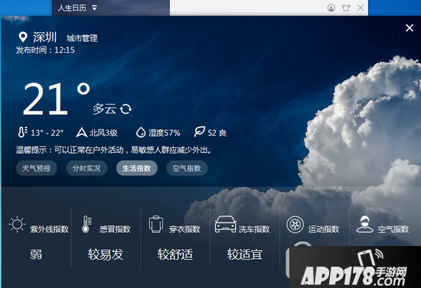
Task: Click the 紫外线指数 label
Action: tap(50, 229)
